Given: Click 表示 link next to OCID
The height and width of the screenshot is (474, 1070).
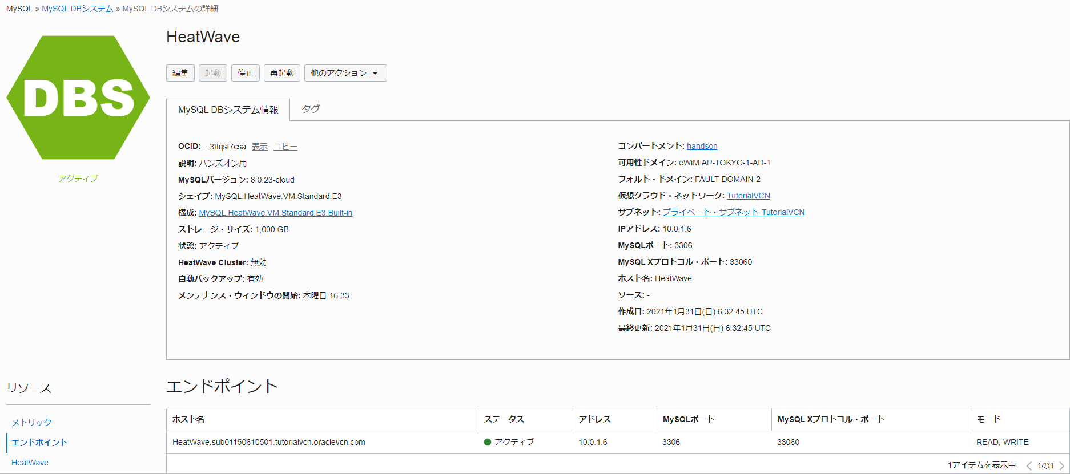Looking at the screenshot, I should click(260, 147).
